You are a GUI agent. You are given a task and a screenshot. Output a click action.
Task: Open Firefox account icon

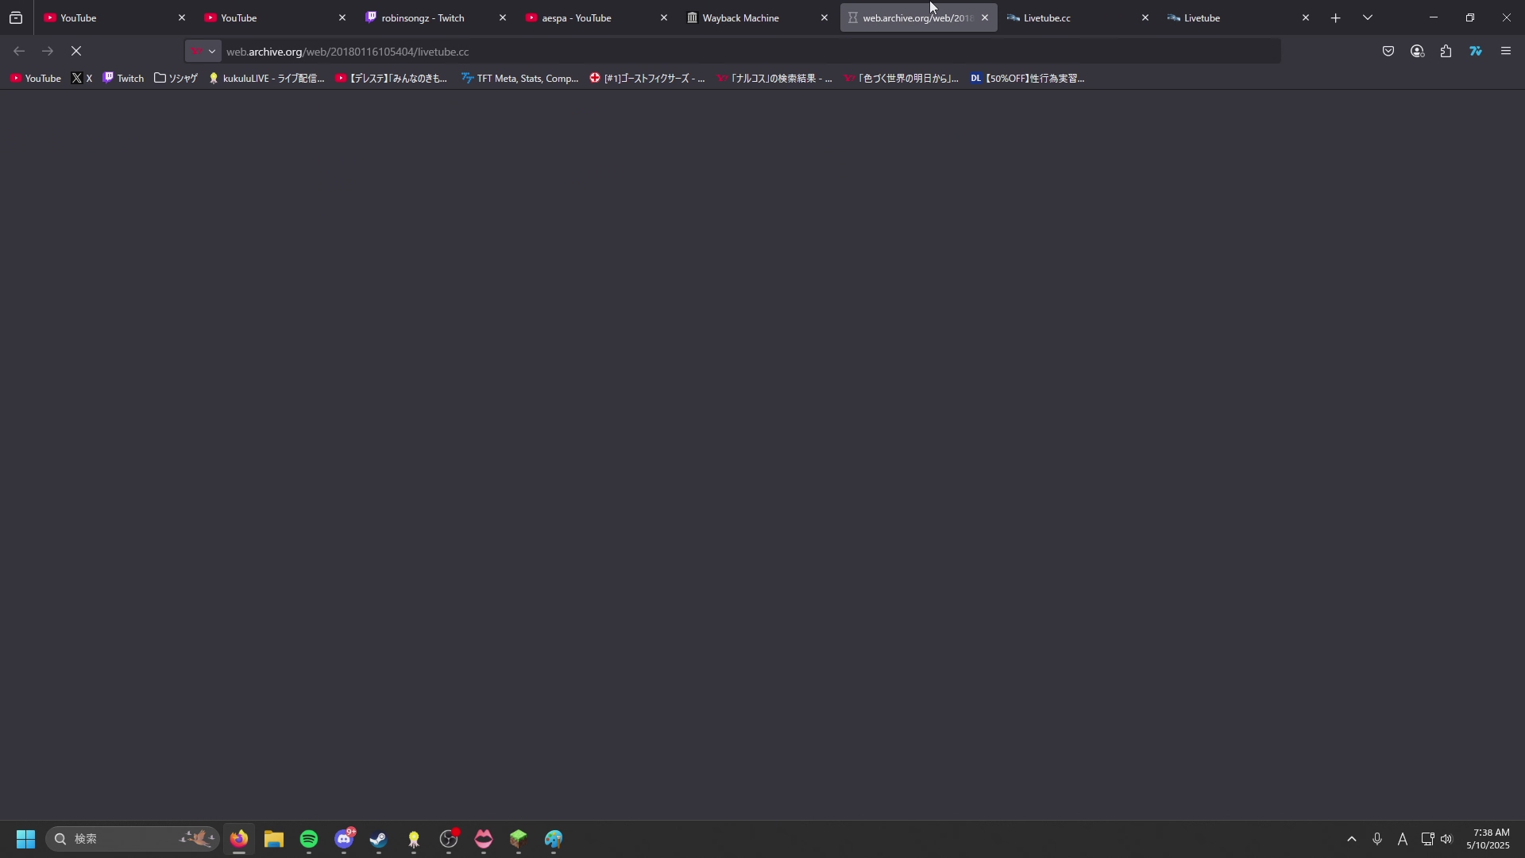tap(1418, 52)
